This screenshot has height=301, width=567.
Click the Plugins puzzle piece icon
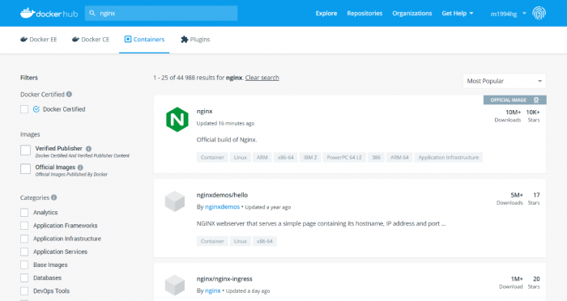click(x=185, y=40)
